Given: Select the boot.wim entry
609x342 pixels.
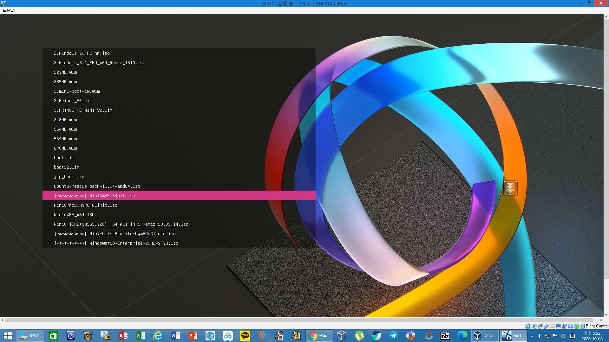Looking at the screenshot, I should point(179,158).
